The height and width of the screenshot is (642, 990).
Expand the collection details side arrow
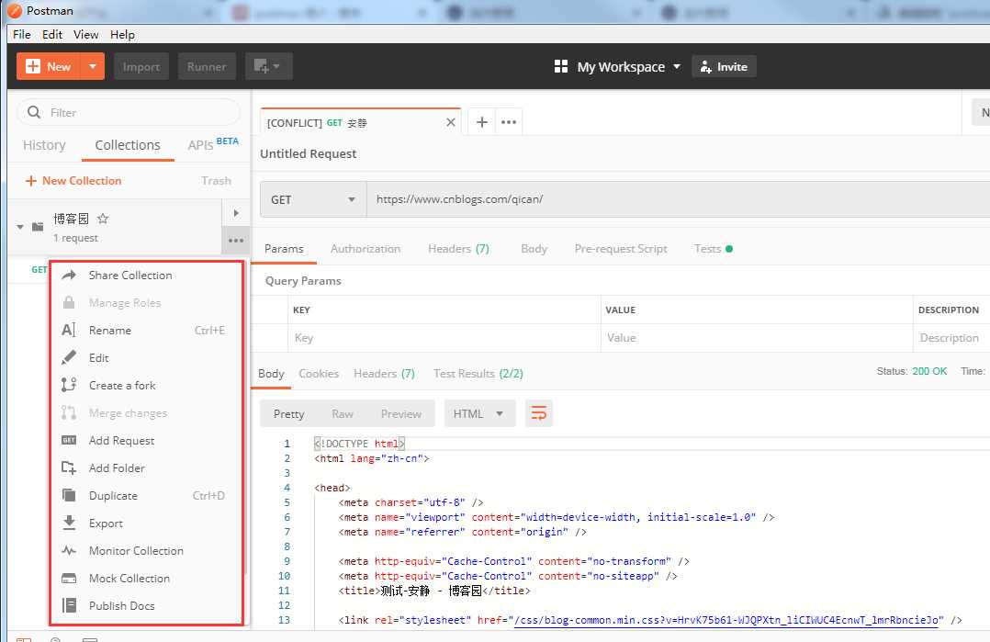tap(236, 213)
